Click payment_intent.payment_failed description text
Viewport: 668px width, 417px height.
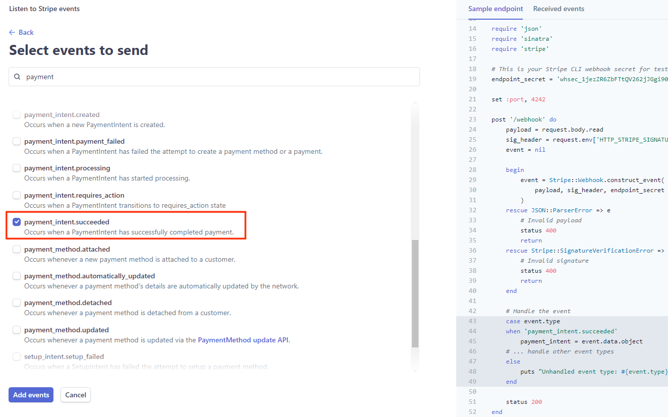coord(173,151)
